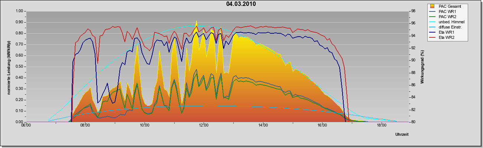The width and height of the screenshot is (483, 148).
Task: Click the normierte Leistung axis title
Action: click(x=9, y=67)
